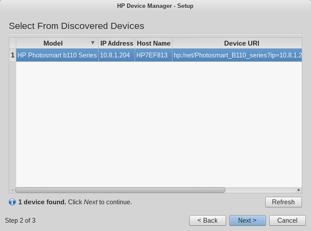Refresh the discovered devices list

[283, 202]
